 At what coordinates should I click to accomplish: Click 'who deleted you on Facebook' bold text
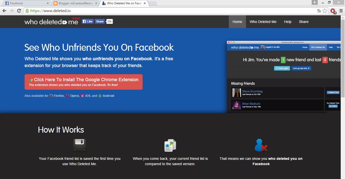(277, 161)
